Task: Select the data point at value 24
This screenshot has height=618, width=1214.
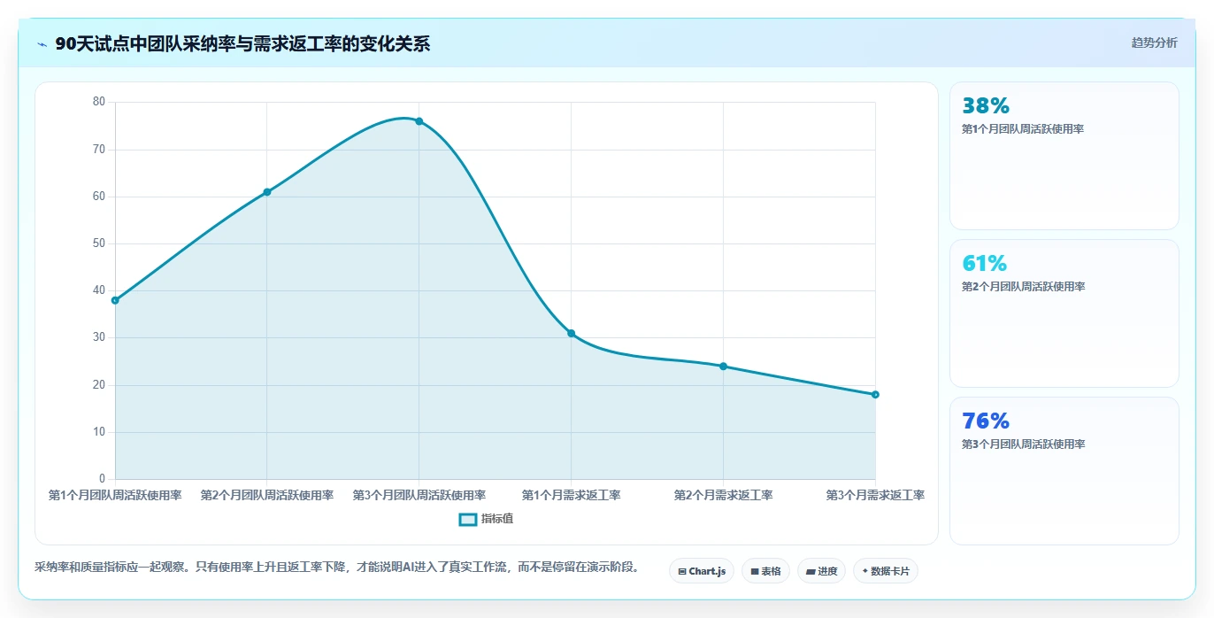Action: 723,367
